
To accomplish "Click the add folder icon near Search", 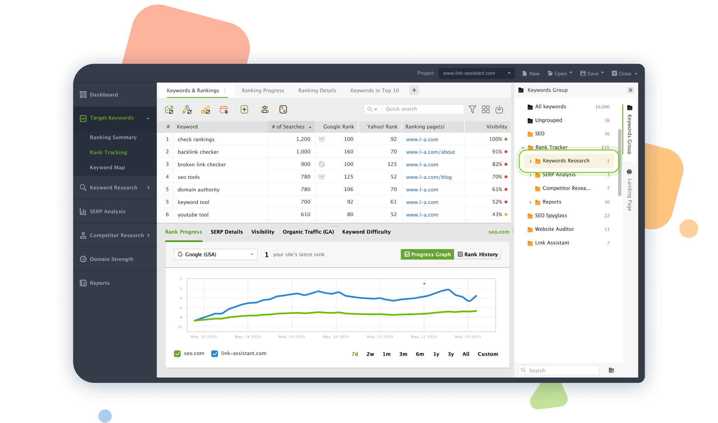I will coord(611,371).
